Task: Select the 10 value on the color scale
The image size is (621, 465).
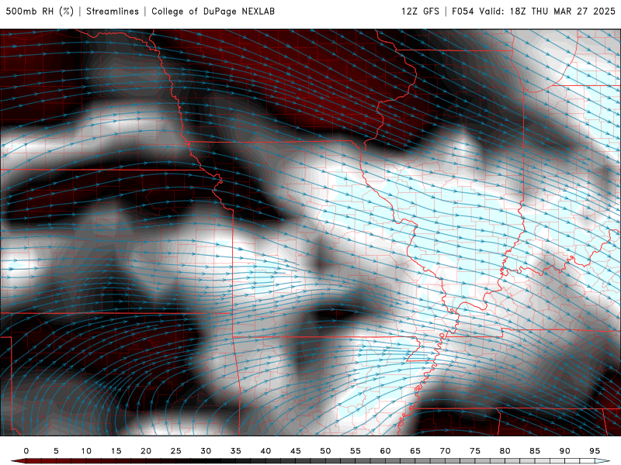Action: pyautogui.click(x=86, y=451)
